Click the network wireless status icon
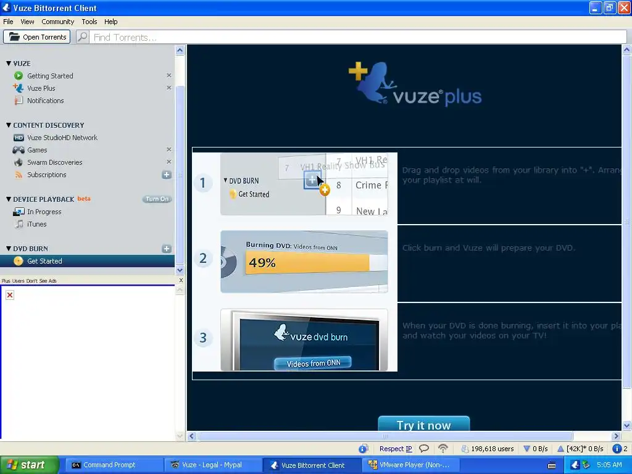The width and height of the screenshot is (632, 474). (x=443, y=449)
